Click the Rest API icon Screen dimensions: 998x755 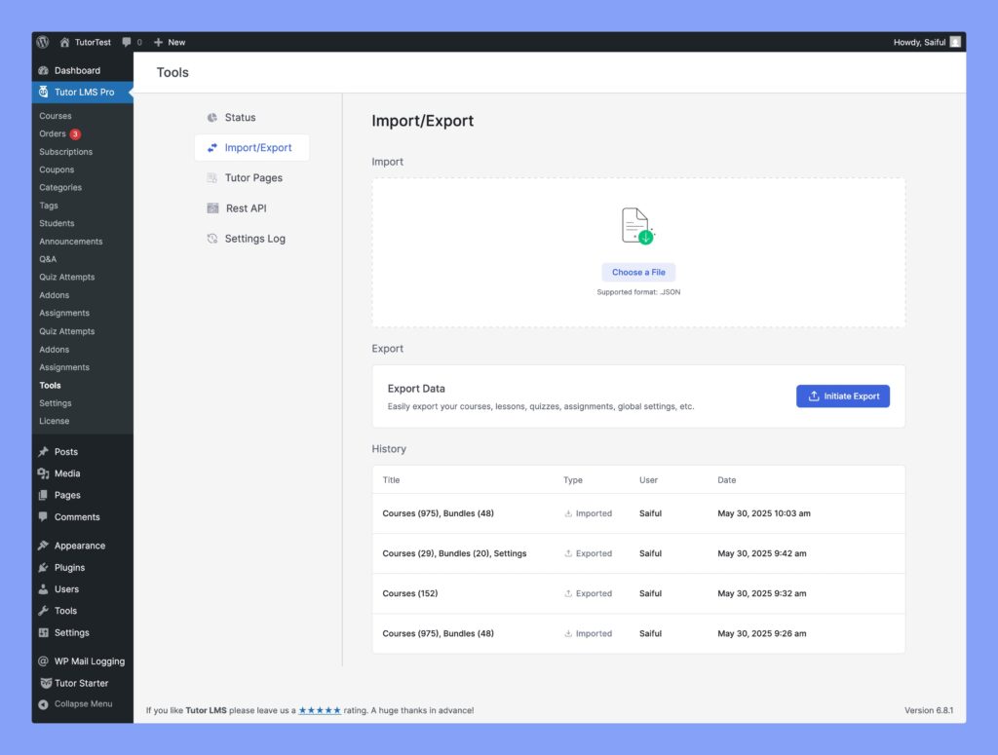[212, 208]
